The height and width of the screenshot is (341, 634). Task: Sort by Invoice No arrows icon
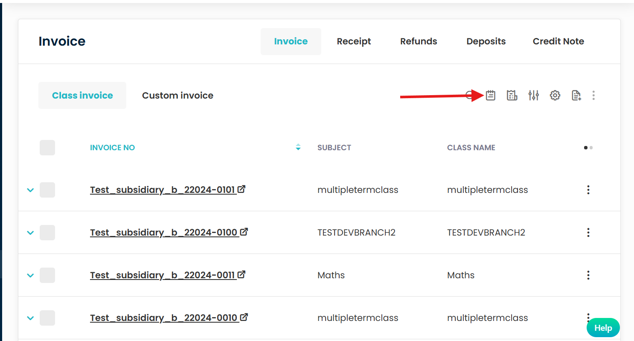[x=298, y=147]
